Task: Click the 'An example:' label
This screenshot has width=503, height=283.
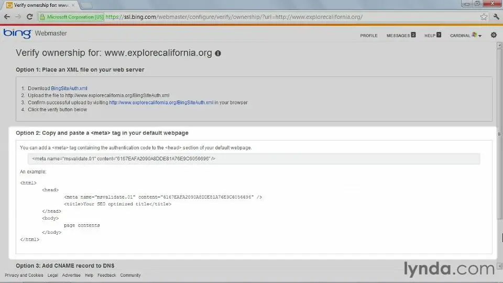Action: point(33,172)
